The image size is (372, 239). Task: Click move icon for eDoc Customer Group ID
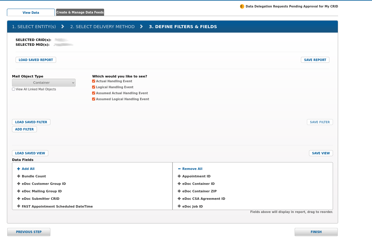19,184
